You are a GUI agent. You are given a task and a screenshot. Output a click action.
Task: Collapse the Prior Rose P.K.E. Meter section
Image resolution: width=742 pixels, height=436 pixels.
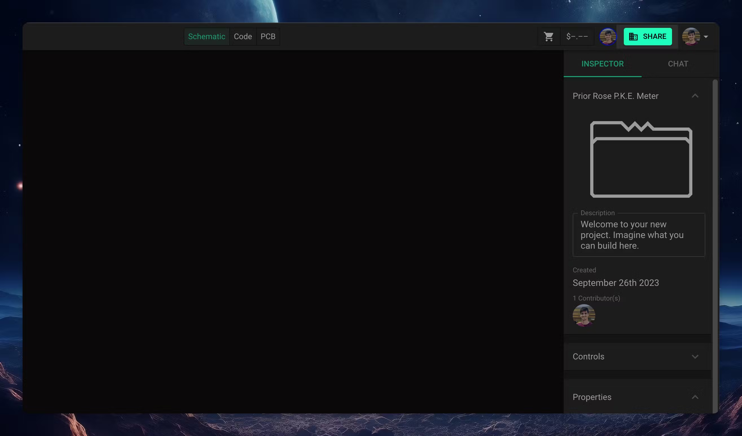tap(695, 96)
